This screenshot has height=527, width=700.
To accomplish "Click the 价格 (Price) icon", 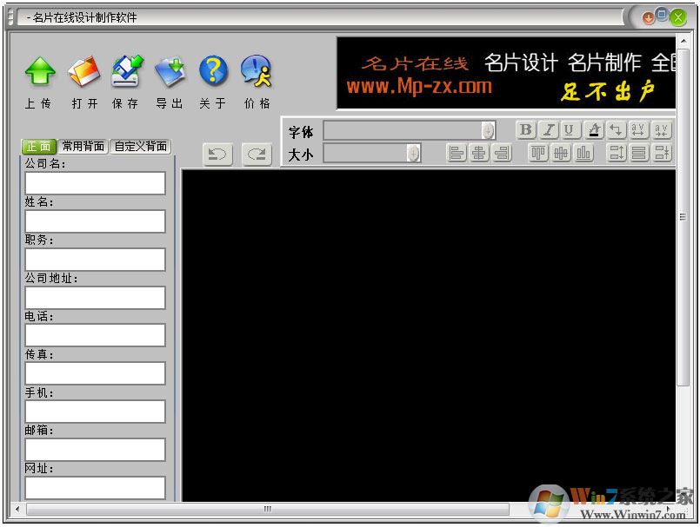I will pyautogui.click(x=257, y=71).
